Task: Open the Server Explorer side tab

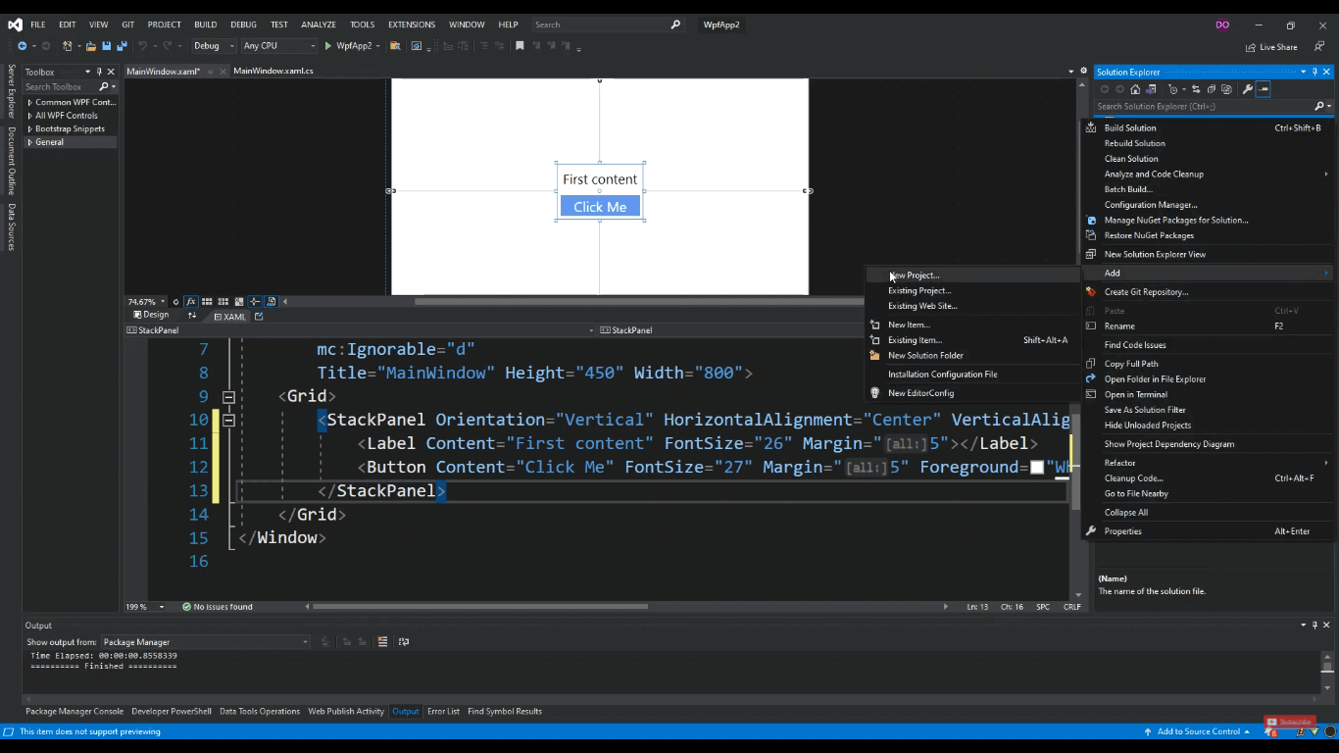Action: (x=12, y=91)
